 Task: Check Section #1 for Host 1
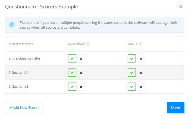tap(132, 73)
